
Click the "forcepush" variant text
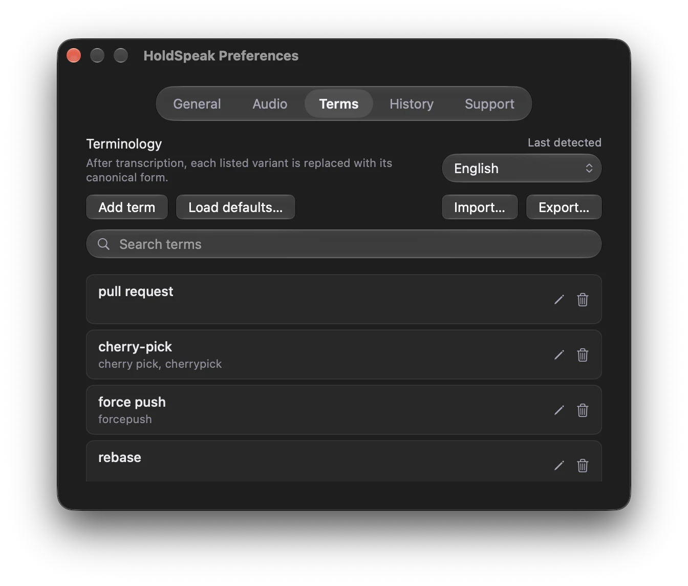[125, 420]
